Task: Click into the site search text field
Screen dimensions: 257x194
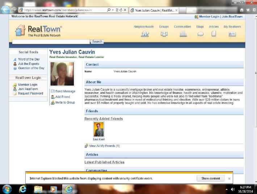Action: (51, 42)
